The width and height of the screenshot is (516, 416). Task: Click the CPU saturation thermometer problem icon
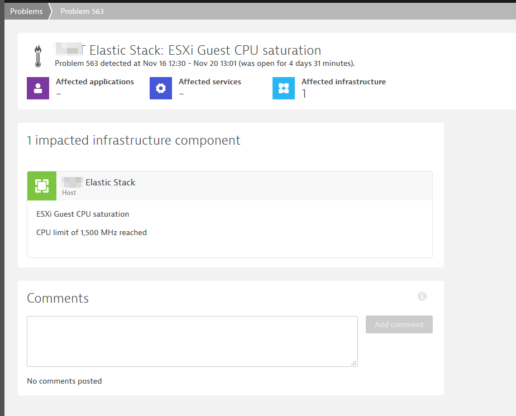coord(37,56)
